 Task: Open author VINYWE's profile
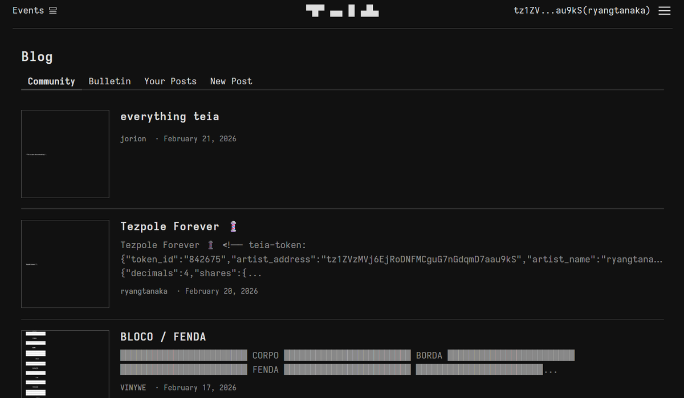(133, 388)
